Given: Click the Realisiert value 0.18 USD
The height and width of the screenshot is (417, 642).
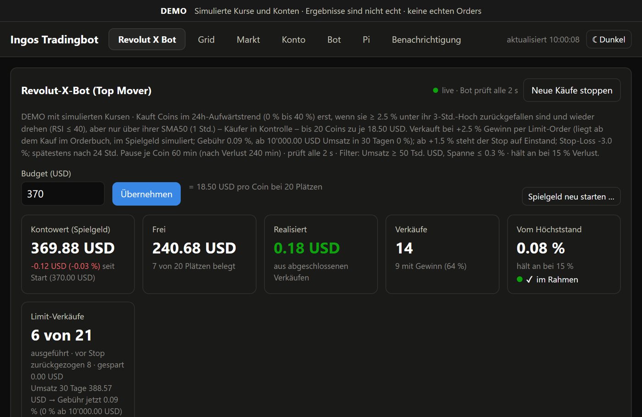Looking at the screenshot, I should [306, 248].
